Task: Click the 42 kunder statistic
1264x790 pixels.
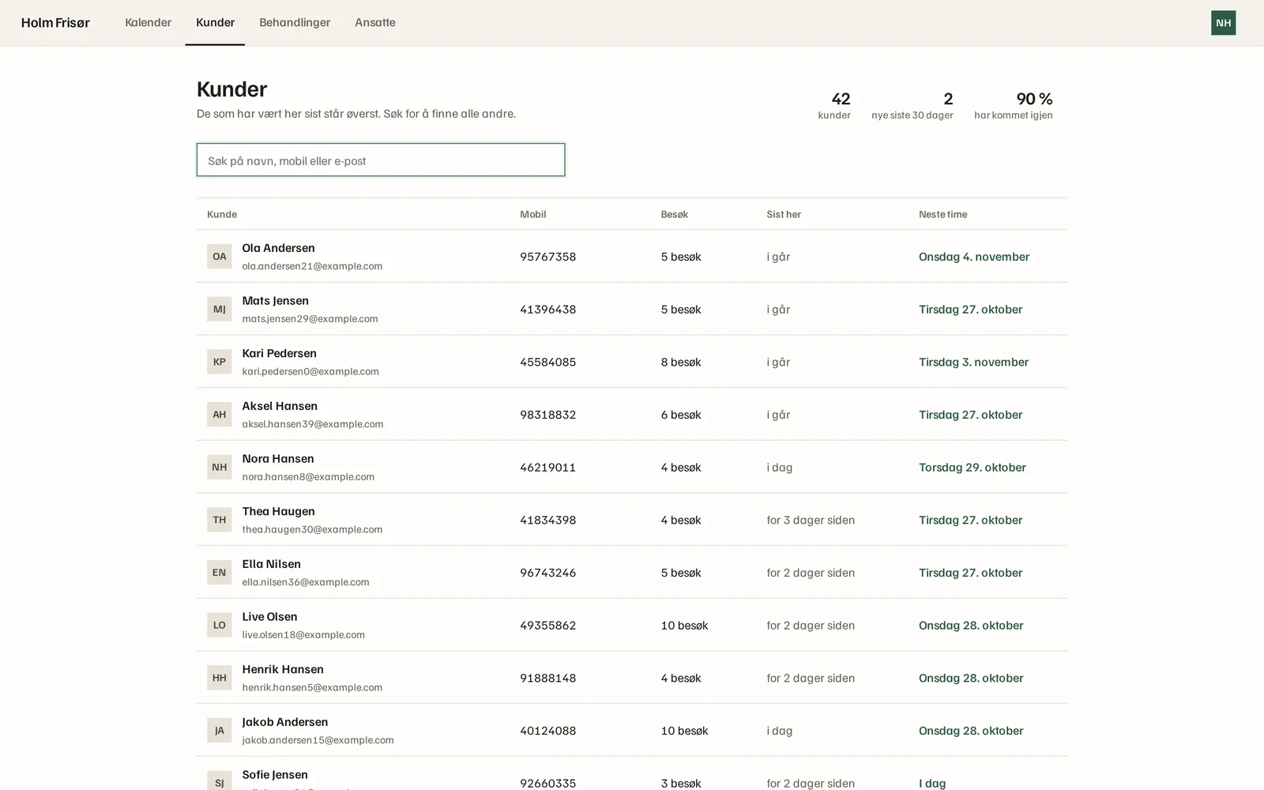Action: click(x=834, y=105)
